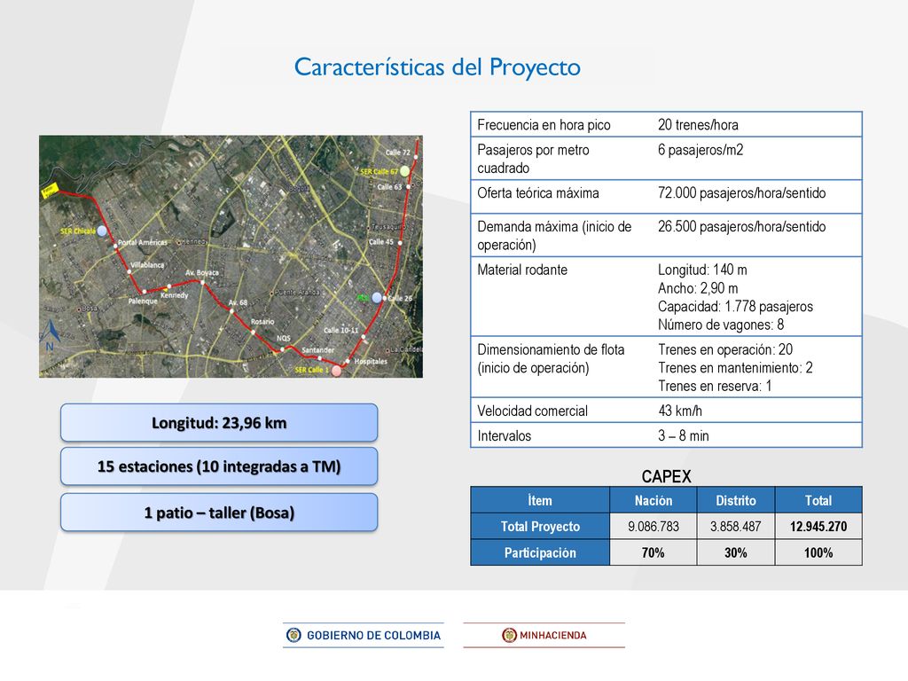Viewport: 908px width, 681px height.
Task: Click the 'Distrito' column header
Action: pyautogui.click(x=735, y=500)
